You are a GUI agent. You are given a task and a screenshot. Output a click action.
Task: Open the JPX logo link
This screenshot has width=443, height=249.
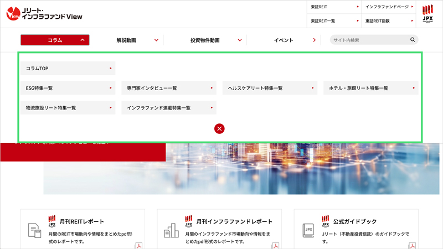(427, 13)
